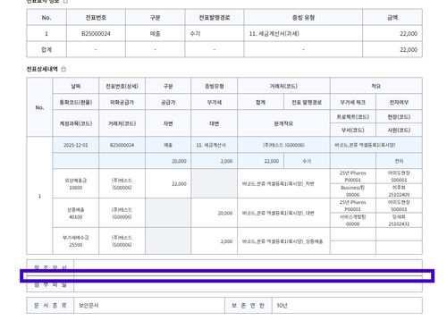Click the department cell with code 00008
This screenshot has height=329, width=447.
tap(353, 220)
